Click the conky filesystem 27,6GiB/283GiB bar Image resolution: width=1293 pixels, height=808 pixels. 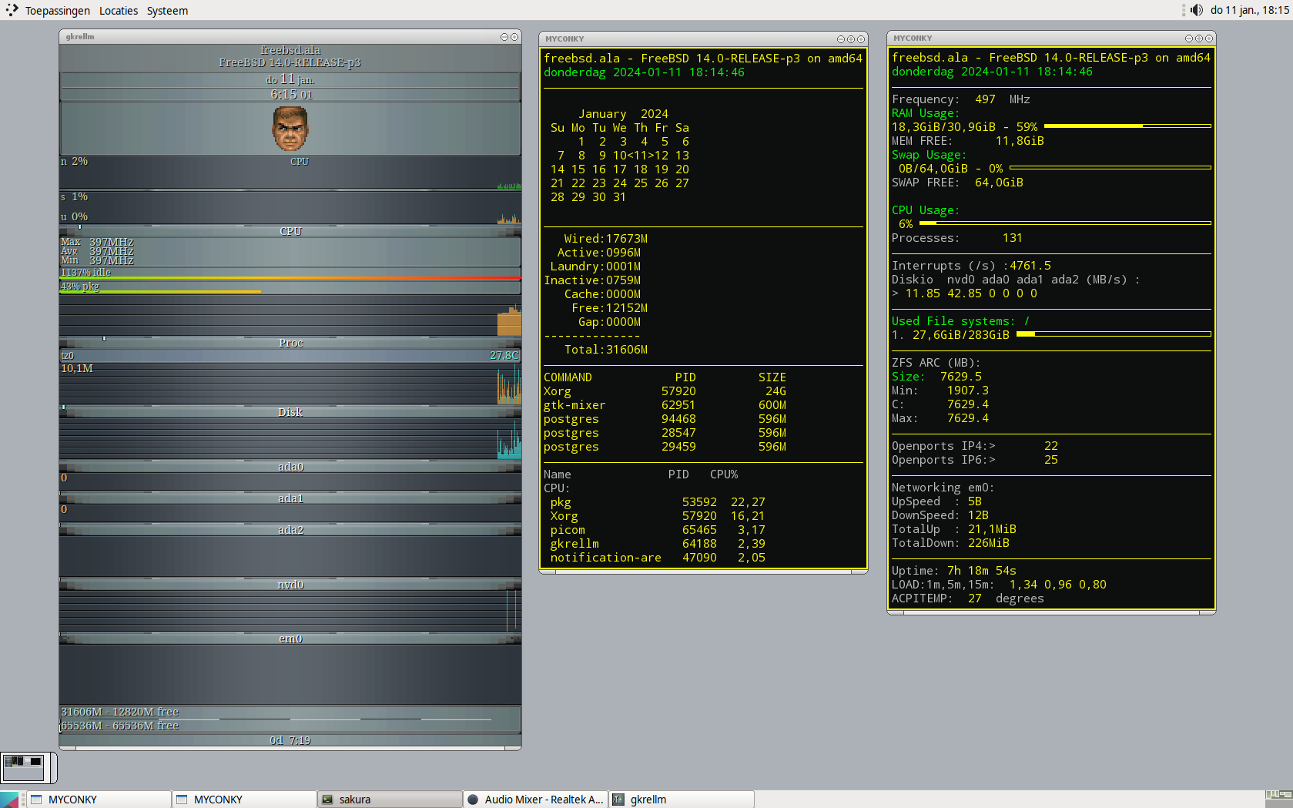[1114, 334]
